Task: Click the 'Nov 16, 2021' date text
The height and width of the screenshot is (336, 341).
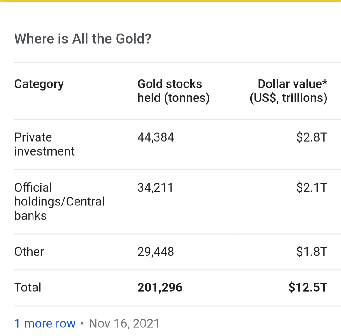Action: (x=124, y=323)
